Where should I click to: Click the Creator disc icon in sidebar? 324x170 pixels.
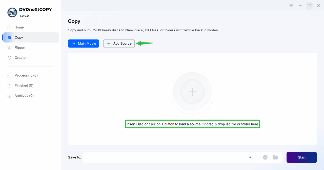[x=10, y=58]
